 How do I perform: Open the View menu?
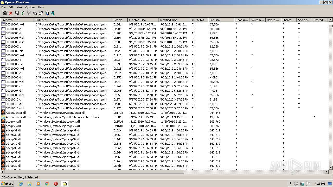tap(20, 7)
